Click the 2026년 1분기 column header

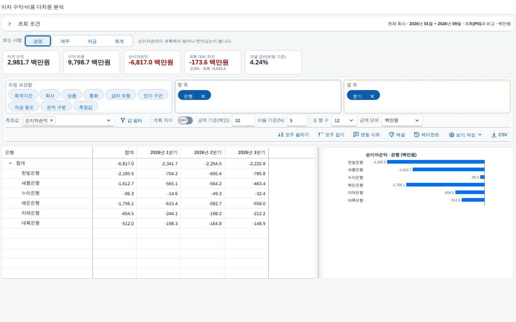159,152
